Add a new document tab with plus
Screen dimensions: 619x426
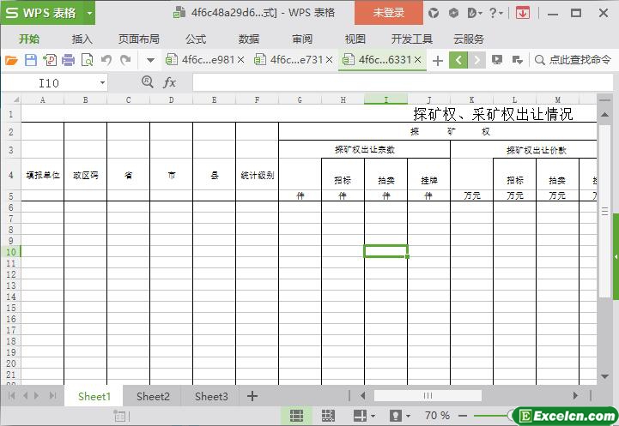(x=437, y=61)
